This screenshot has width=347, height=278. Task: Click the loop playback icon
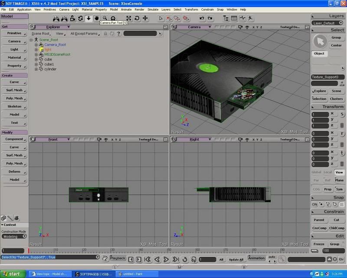[185, 259]
